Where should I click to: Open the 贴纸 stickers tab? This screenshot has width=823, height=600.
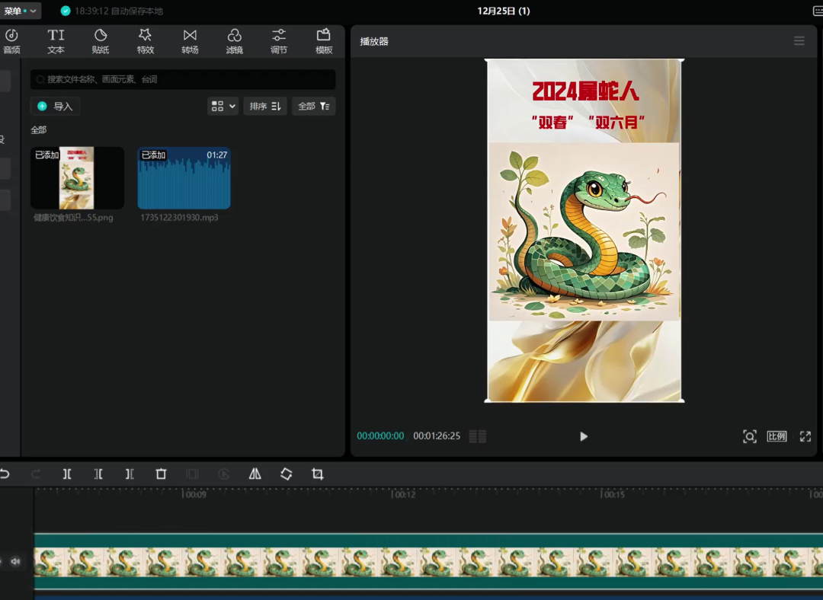point(101,41)
